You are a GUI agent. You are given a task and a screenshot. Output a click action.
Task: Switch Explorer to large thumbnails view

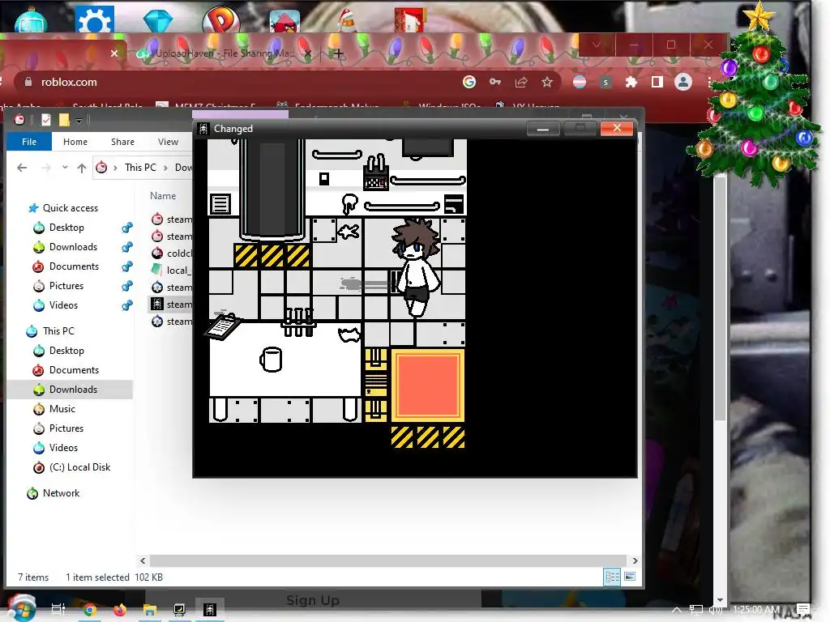[630, 577]
